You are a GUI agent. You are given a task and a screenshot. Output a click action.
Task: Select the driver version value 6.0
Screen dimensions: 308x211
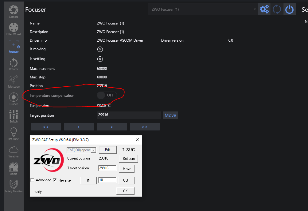pyautogui.click(x=231, y=40)
